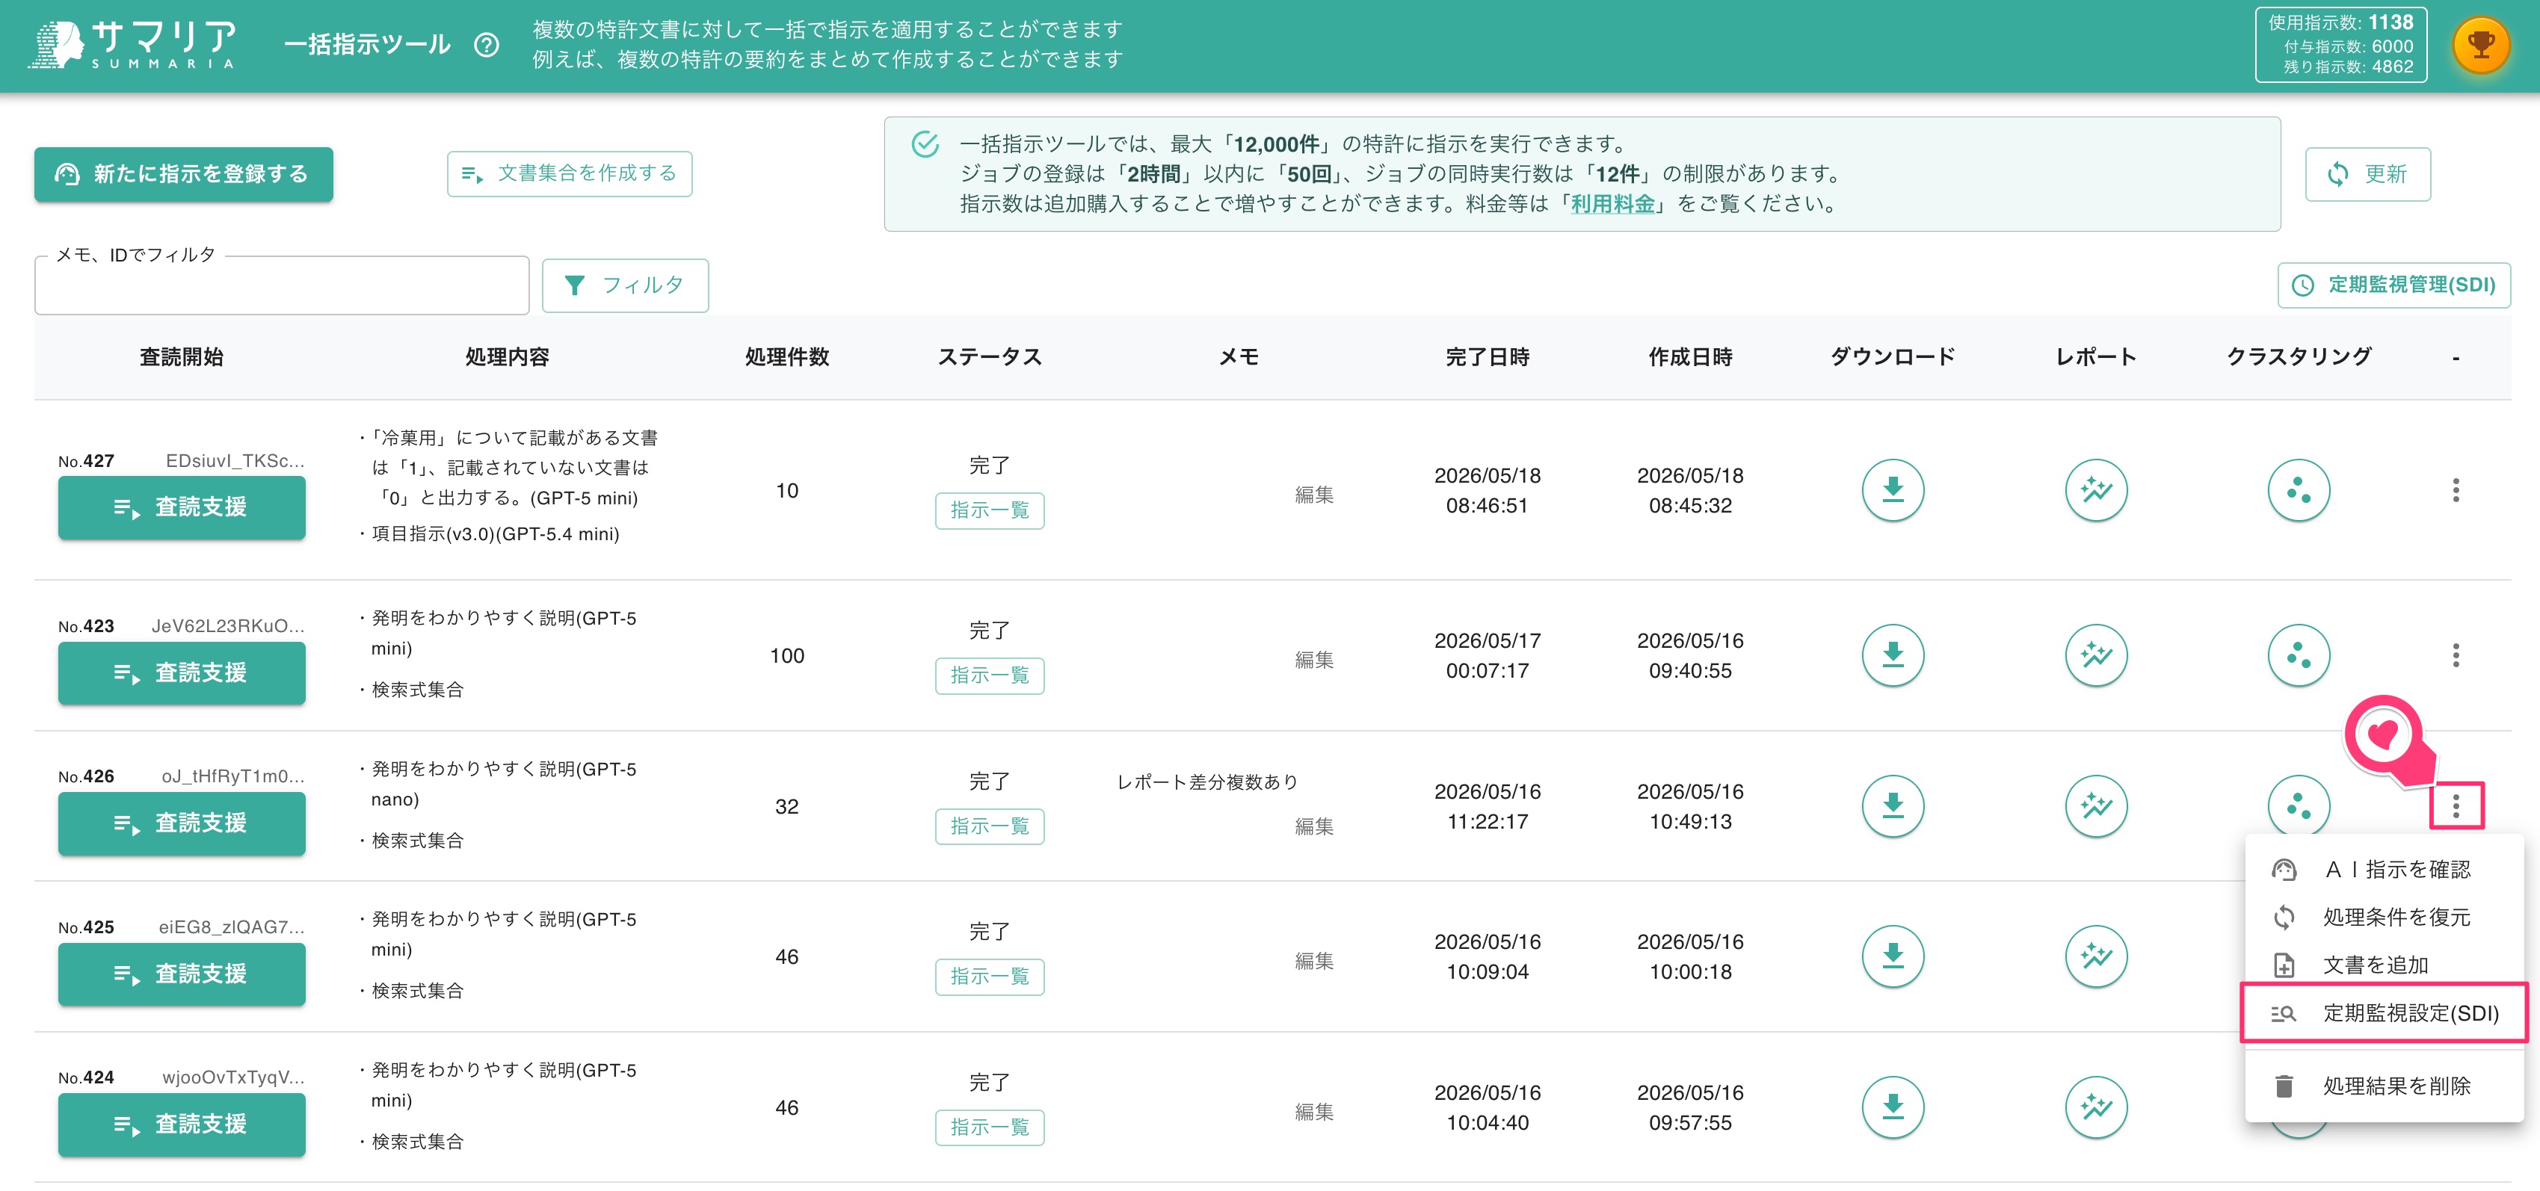Viewport: 2540px width, 1191px height.
Task: Open clustering for No.427
Action: coord(2299,490)
